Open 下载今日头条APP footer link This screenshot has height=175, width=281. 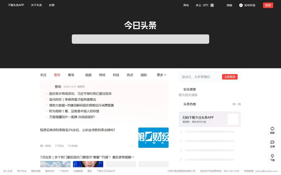(x=106, y=171)
